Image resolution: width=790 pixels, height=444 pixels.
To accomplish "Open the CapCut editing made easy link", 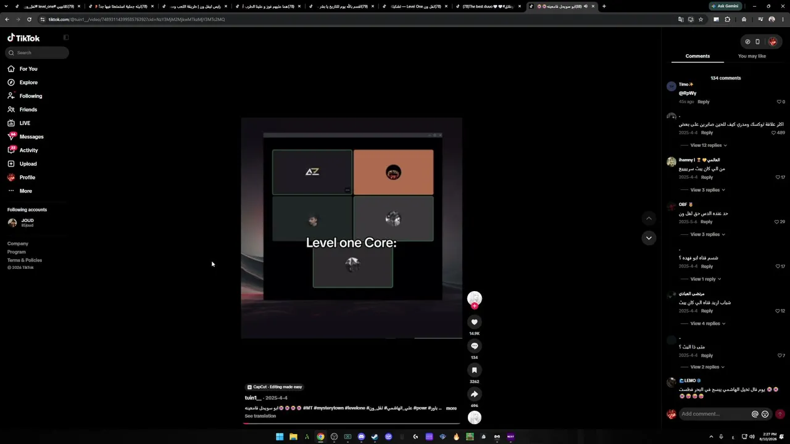I will [275, 387].
